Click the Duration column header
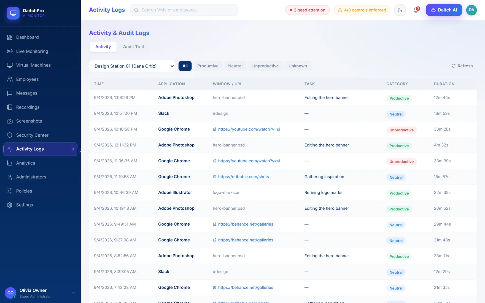 point(444,84)
